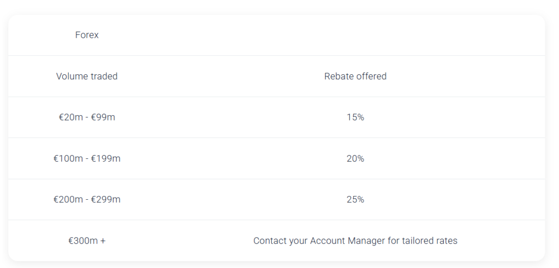Click the blank cell beside Forex heading
This screenshot has height=268, width=559.
pos(355,35)
